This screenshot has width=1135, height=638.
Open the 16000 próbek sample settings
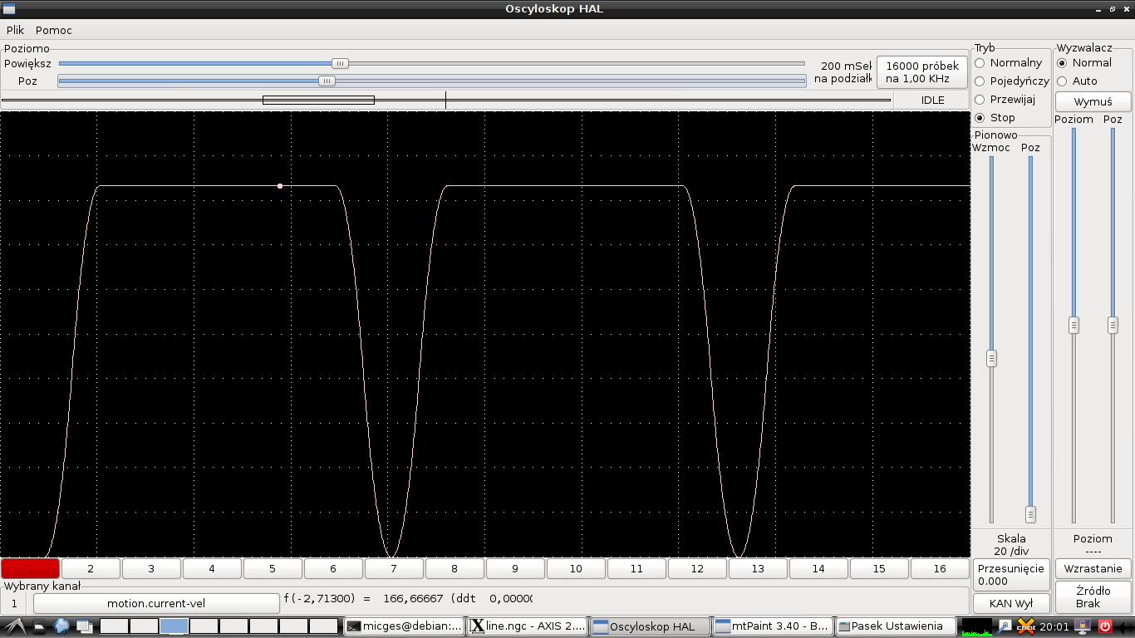tap(922, 72)
